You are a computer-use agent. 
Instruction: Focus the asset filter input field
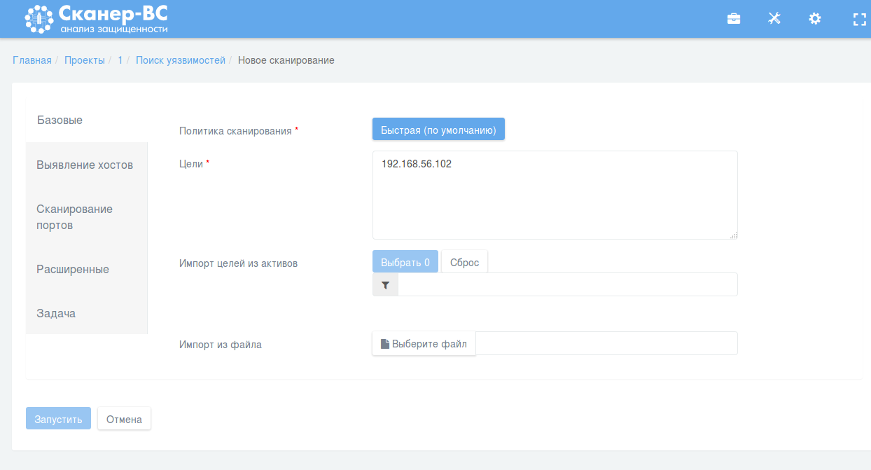point(568,285)
